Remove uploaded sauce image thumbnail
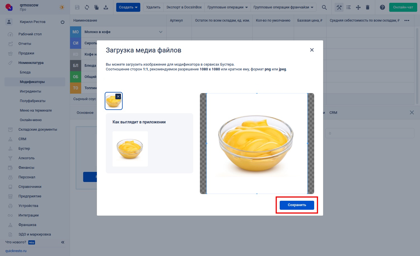 [118, 96]
